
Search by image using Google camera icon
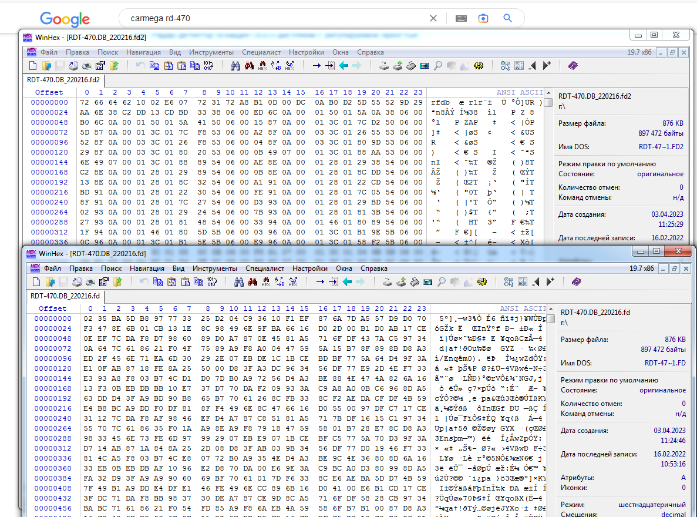pyautogui.click(x=483, y=18)
